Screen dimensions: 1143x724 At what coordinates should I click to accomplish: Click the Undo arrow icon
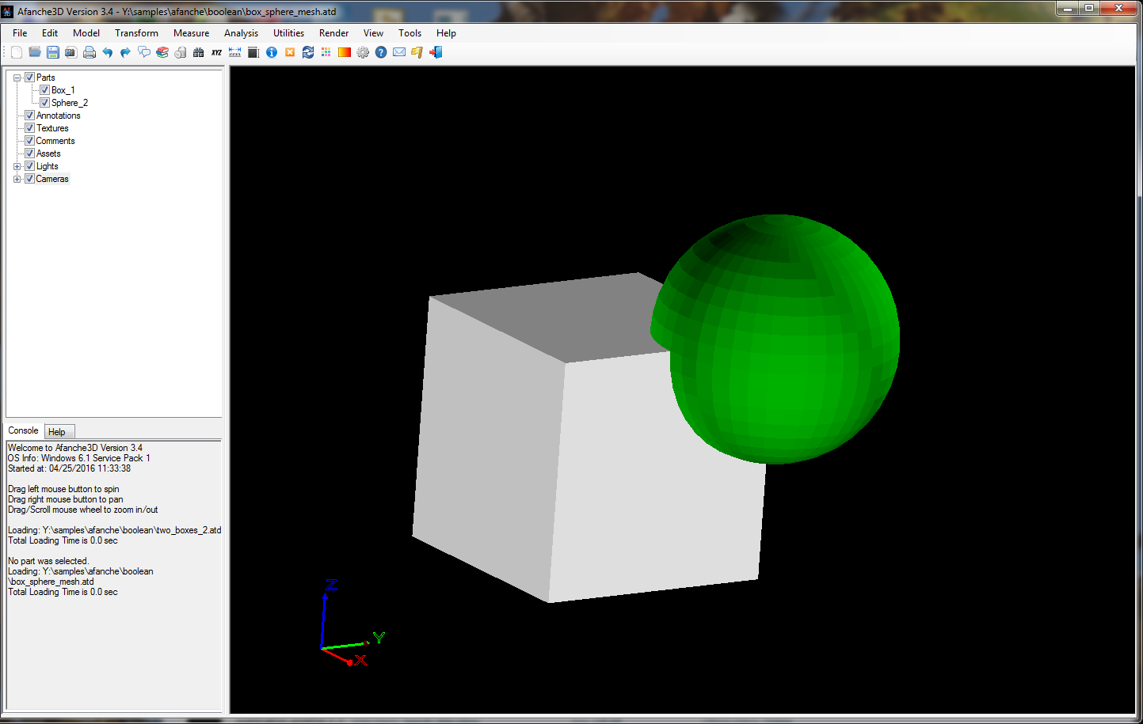[108, 52]
